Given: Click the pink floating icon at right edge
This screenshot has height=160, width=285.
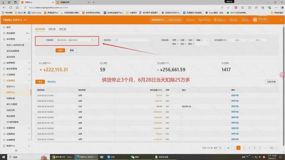Looking at the screenshot, I should point(282,75).
